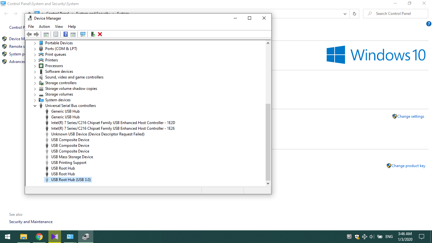
Task: Click the Change settings link
Action: [410, 116]
